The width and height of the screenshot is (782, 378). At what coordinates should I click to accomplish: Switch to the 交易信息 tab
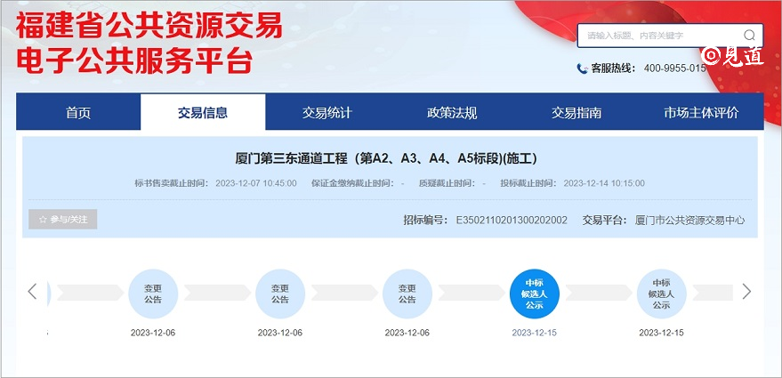pyautogui.click(x=203, y=113)
